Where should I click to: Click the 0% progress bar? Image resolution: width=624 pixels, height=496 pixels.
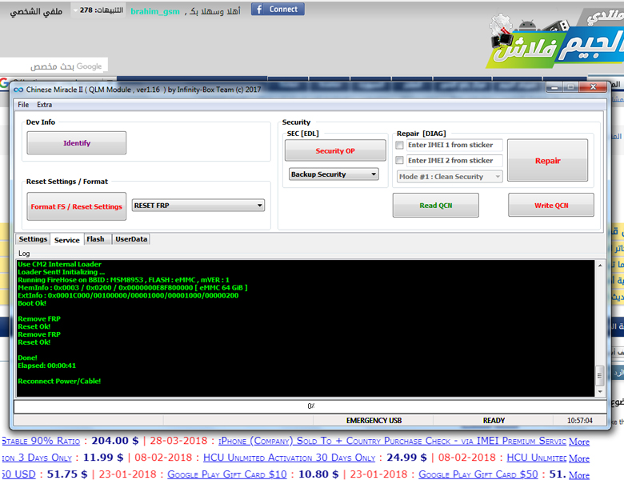[310, 406]
